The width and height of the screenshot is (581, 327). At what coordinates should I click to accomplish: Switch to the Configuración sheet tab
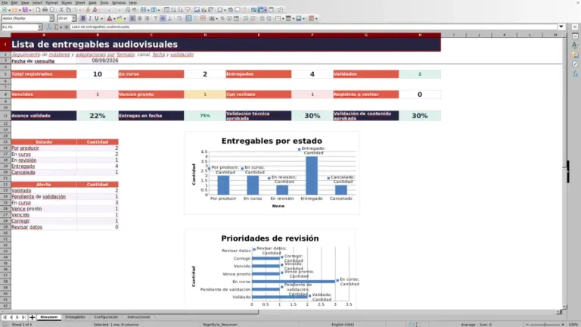(x=106, y=317)
